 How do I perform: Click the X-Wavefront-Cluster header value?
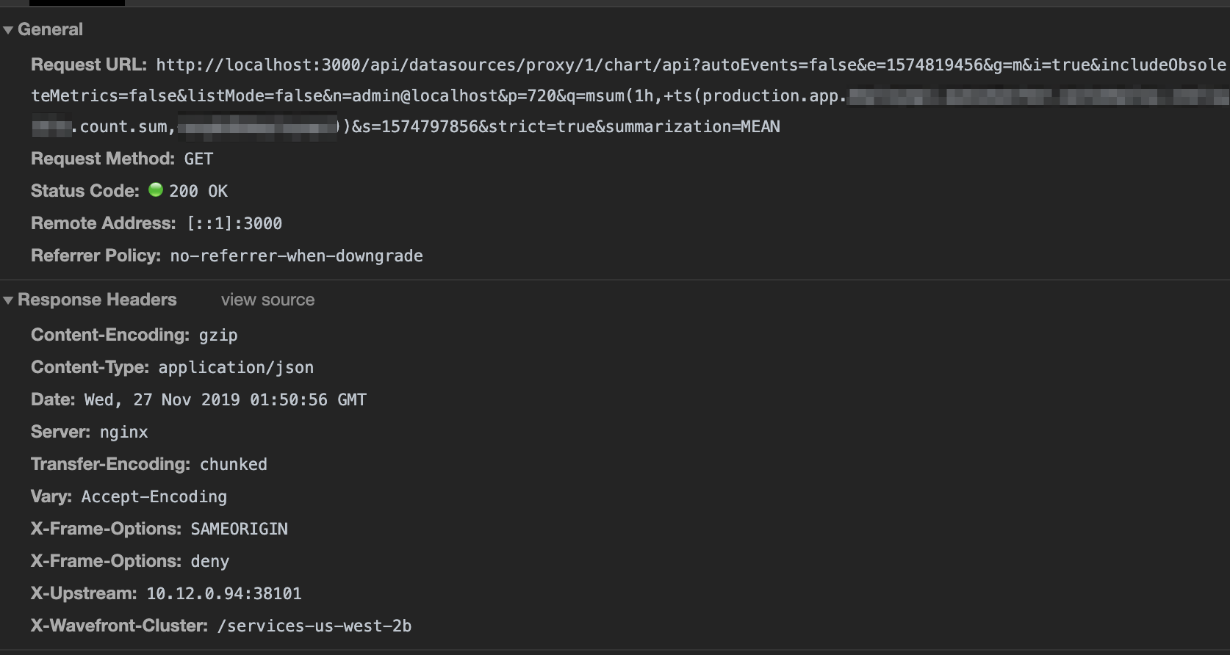(314, 626)
